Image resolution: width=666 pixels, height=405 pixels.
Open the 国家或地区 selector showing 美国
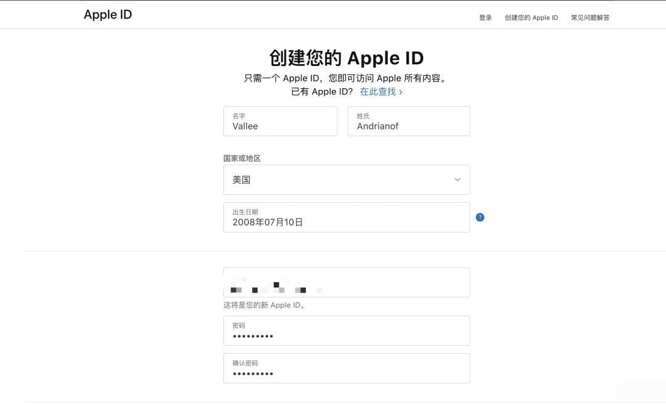346,179
